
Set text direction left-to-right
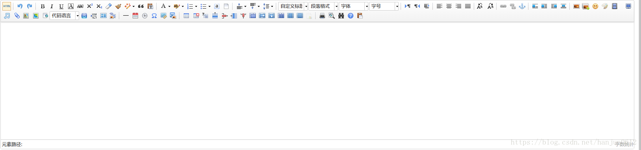408,6
